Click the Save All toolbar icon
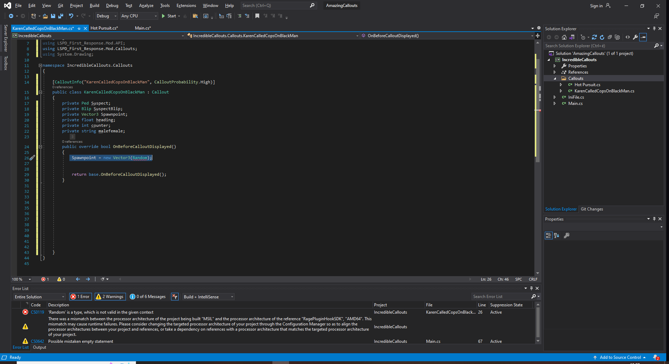The width and height of the screenshot is (669, 364). [x=60, y=16]
